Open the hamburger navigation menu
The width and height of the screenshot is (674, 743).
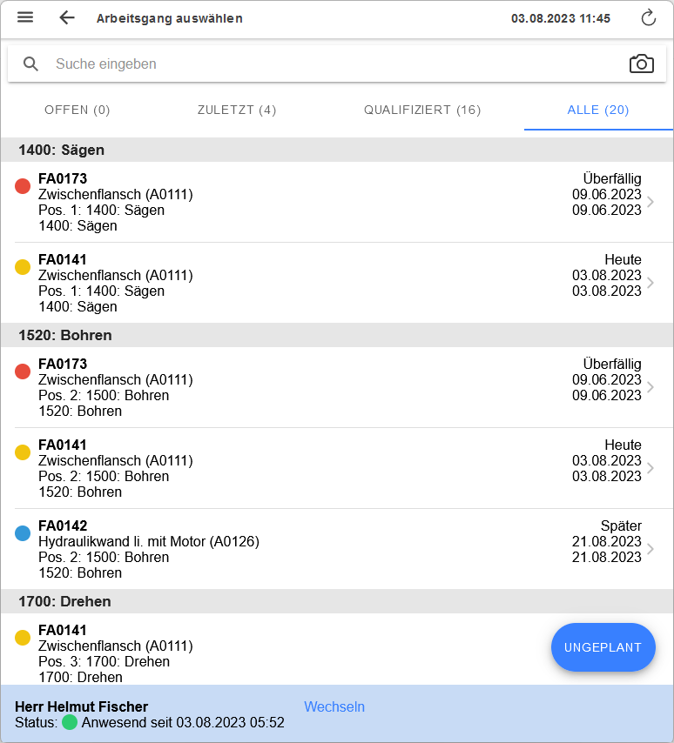[x=25, y=18]
